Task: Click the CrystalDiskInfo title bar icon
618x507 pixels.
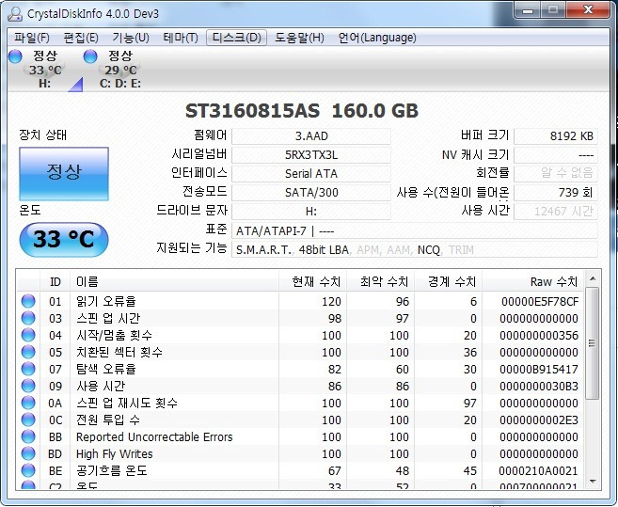Action: click(15, 14)
